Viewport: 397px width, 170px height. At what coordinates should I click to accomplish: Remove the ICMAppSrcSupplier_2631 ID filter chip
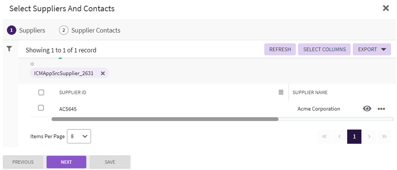click(x=103, y=73)
